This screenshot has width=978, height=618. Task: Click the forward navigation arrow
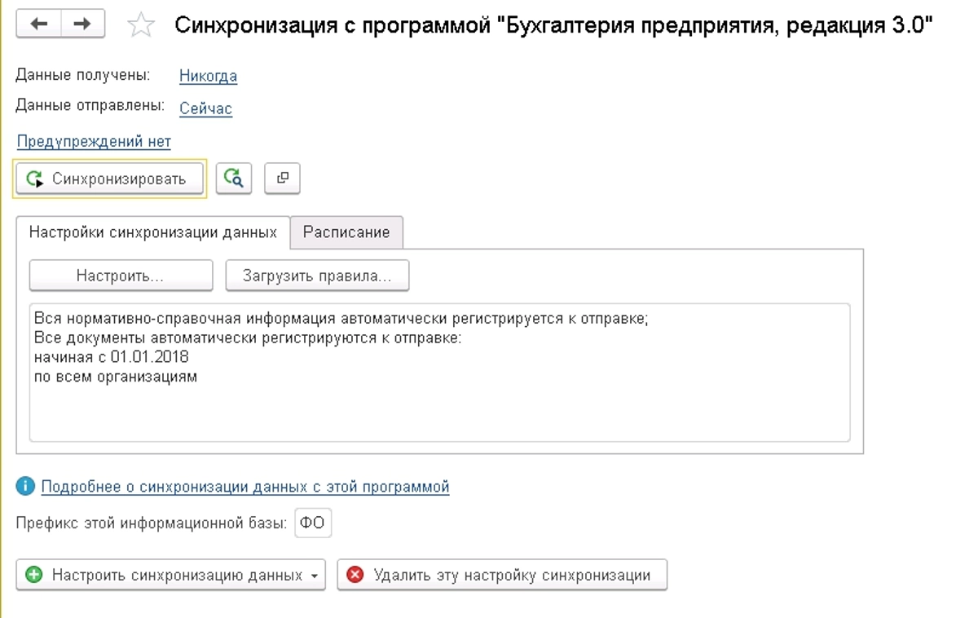81,24
